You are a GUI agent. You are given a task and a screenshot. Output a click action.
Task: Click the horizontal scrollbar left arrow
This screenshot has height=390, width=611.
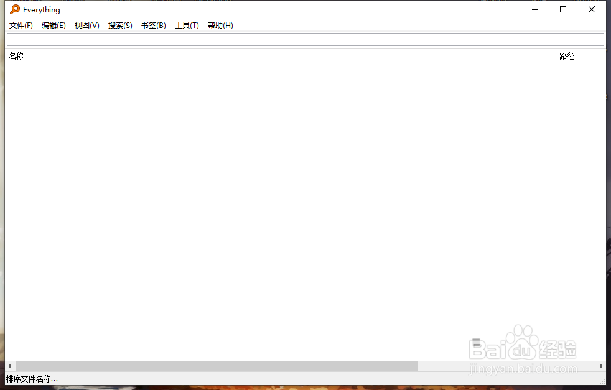(10, 366)
